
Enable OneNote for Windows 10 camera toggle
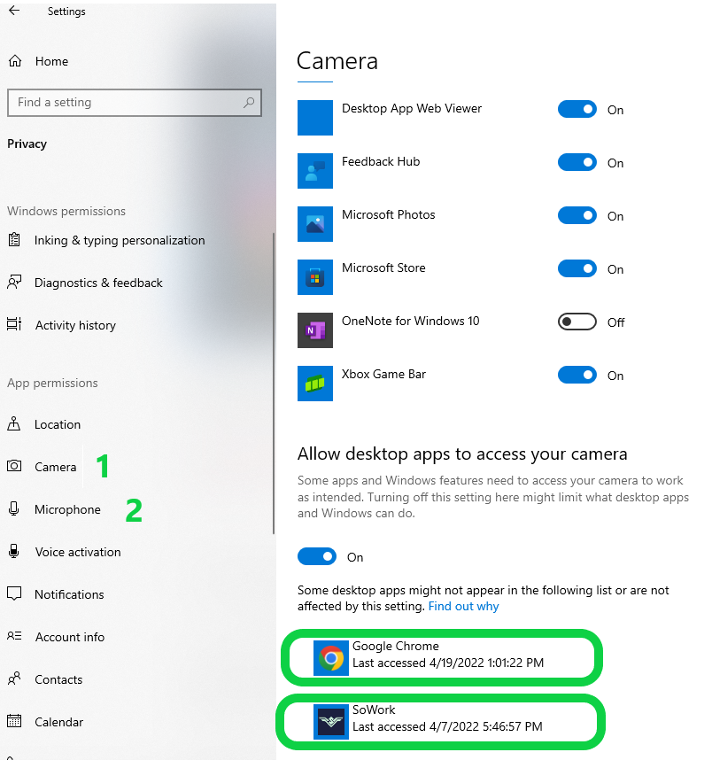[577, 322]
